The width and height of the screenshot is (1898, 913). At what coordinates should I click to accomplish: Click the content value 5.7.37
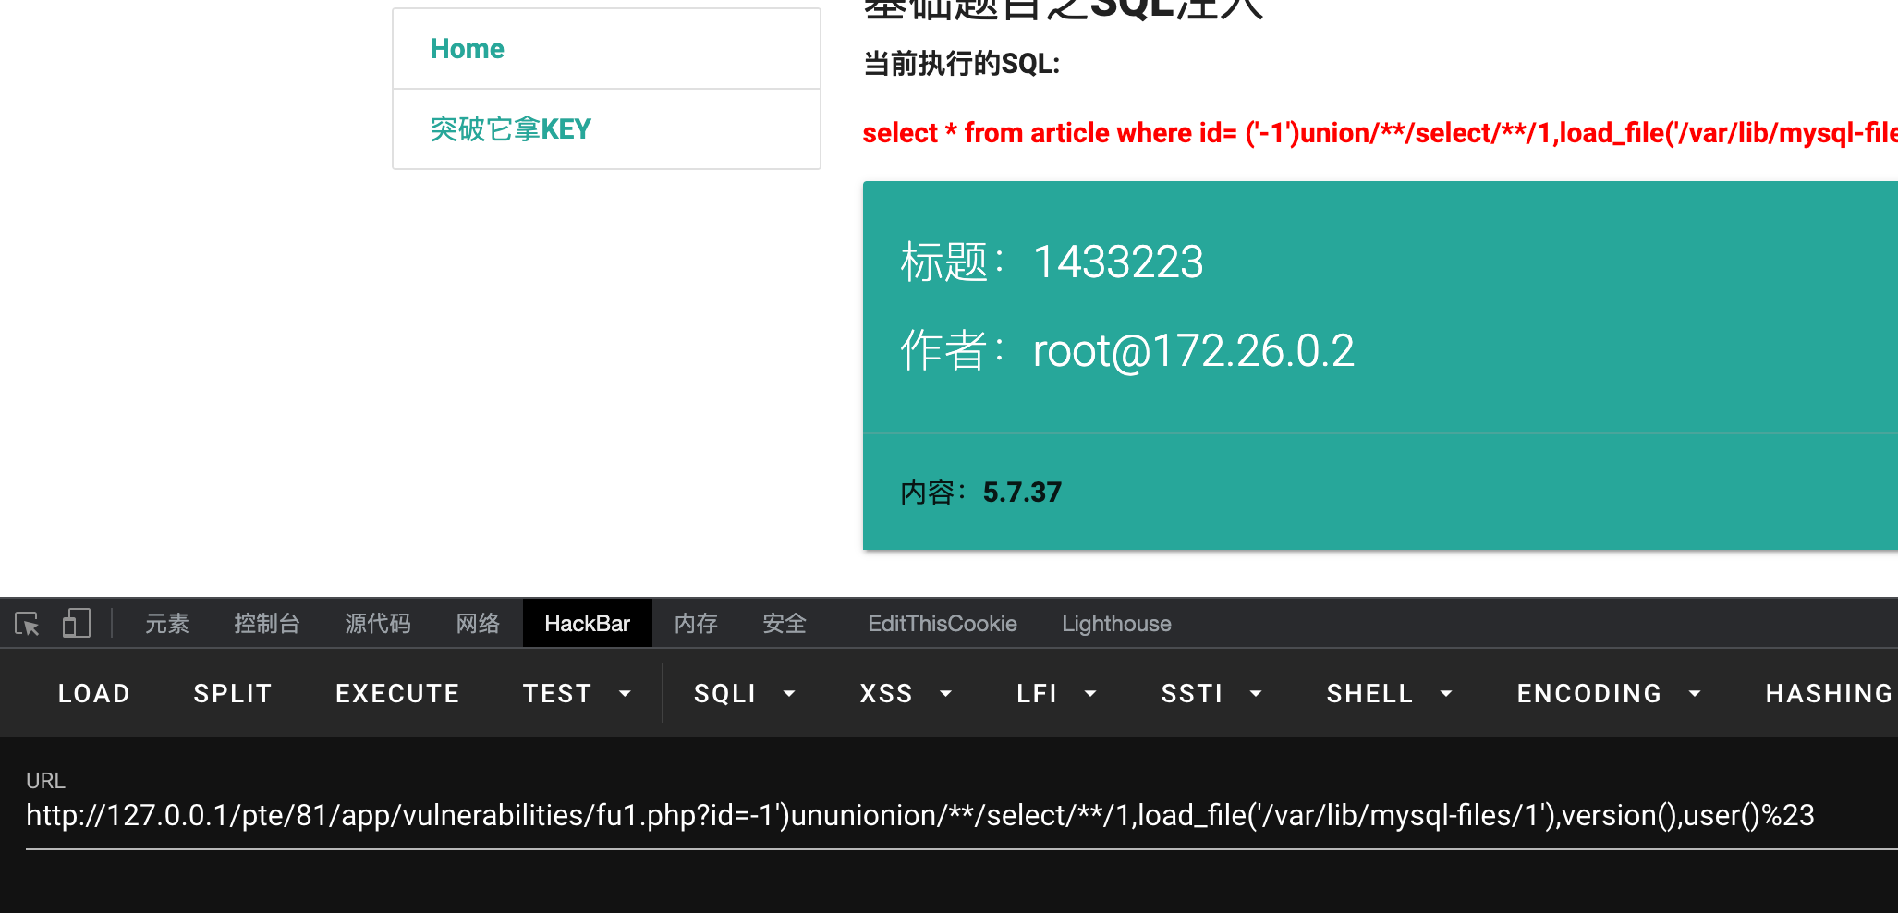point(1022,493)
